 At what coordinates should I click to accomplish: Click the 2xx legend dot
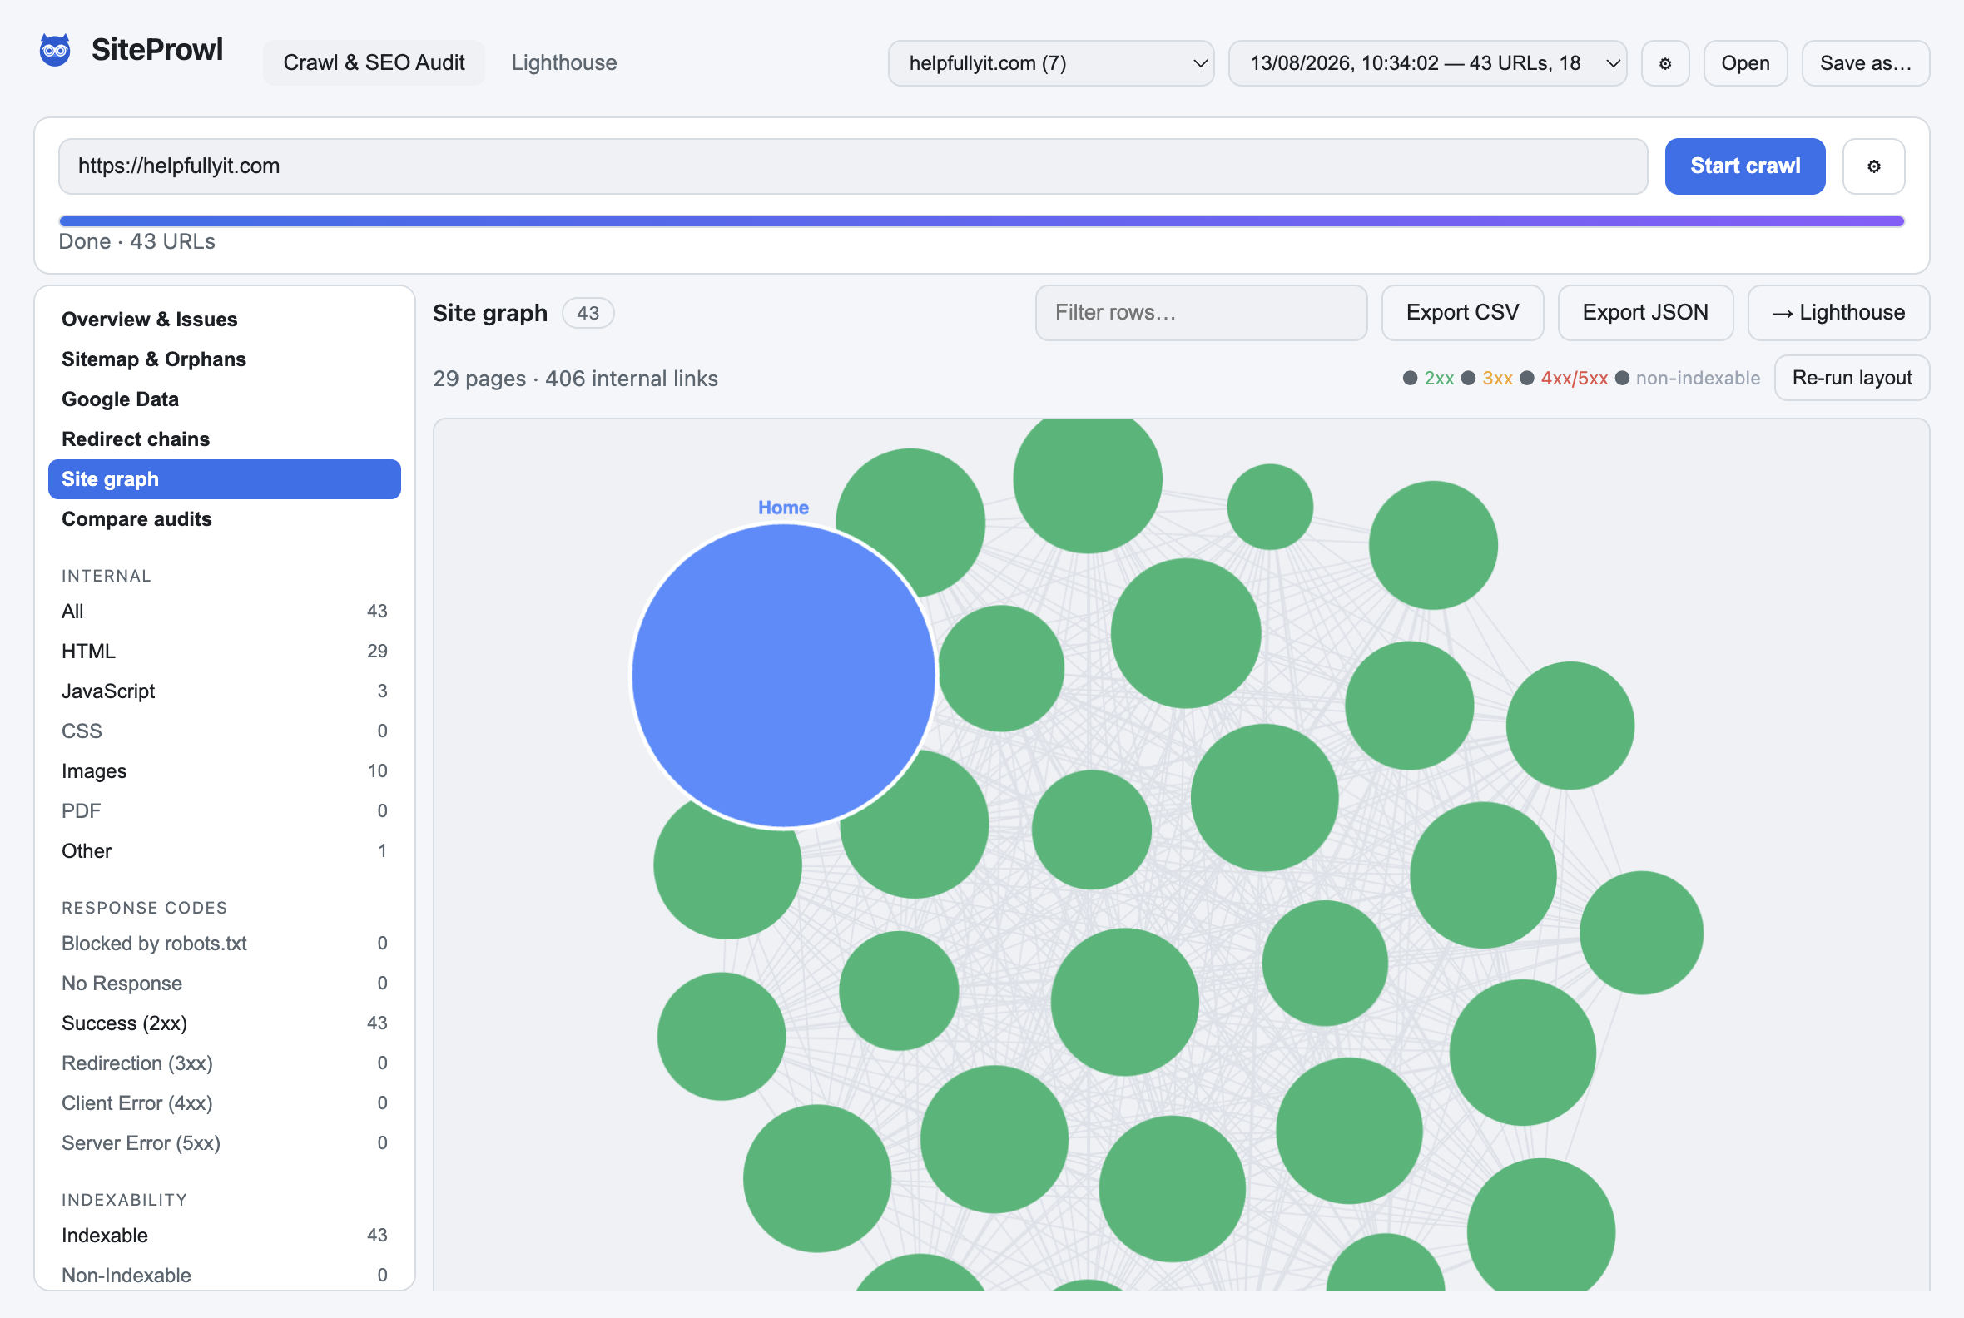coord(1411,379)
